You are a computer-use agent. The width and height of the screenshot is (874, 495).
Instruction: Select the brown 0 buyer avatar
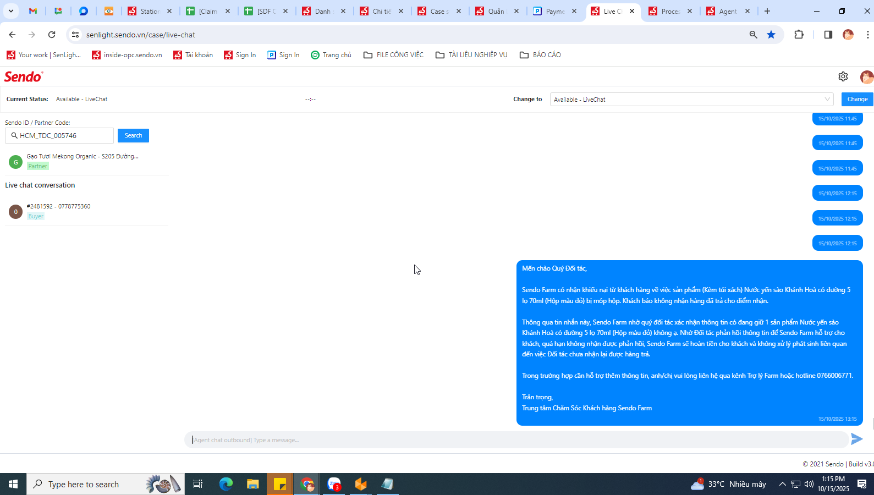point(15,212)
